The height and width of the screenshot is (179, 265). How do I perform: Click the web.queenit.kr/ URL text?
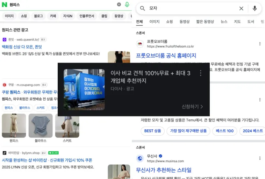(28, 40)
